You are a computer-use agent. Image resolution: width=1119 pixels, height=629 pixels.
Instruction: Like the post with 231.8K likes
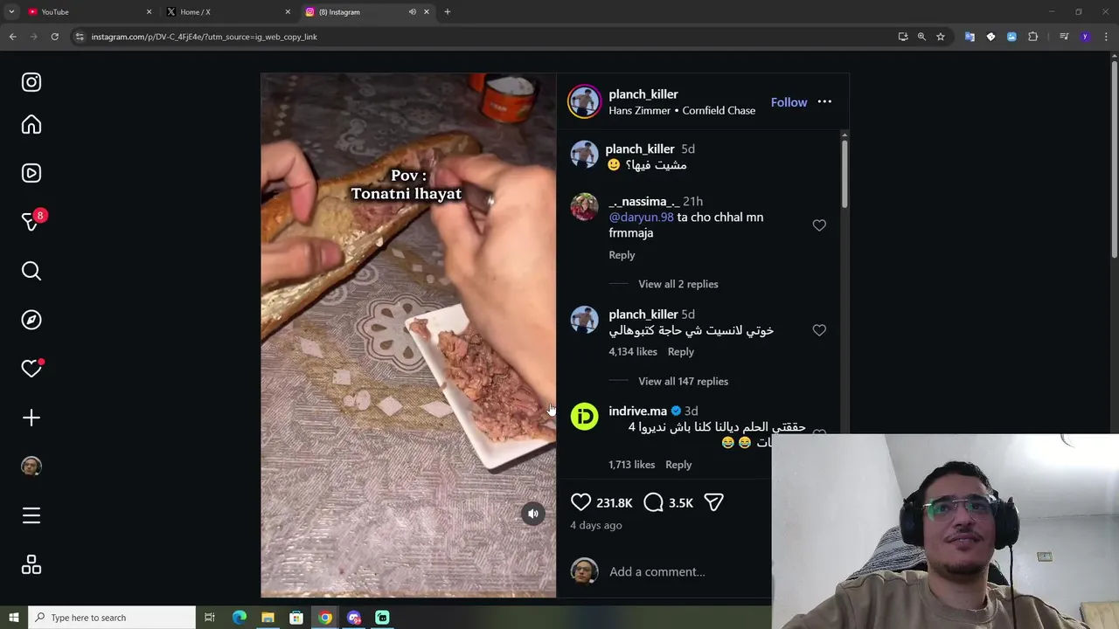(x=580, y=502)
